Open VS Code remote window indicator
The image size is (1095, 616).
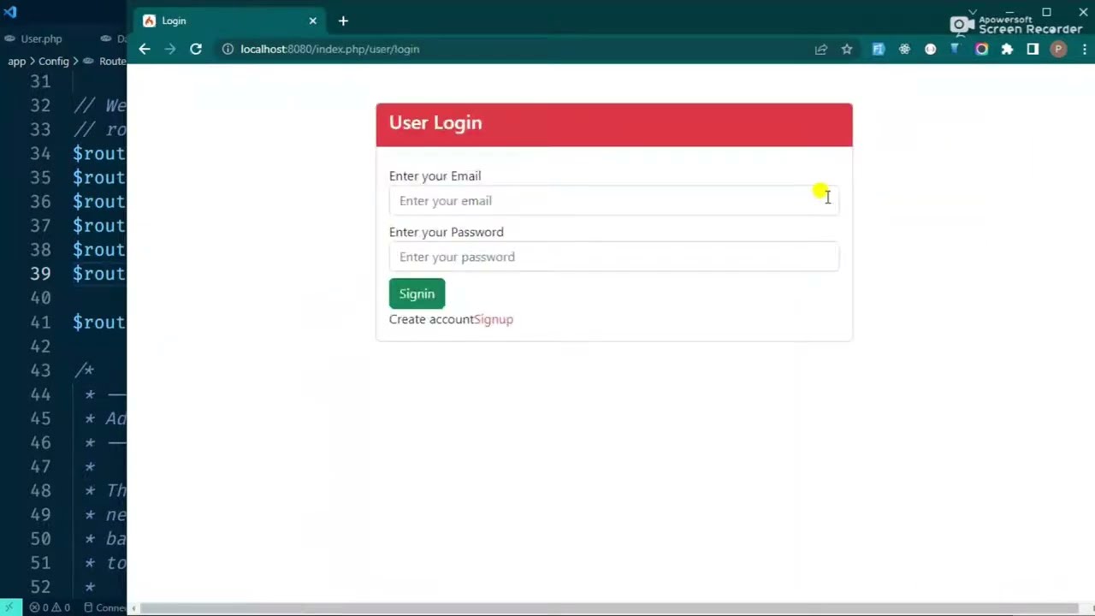click(9, 607)
